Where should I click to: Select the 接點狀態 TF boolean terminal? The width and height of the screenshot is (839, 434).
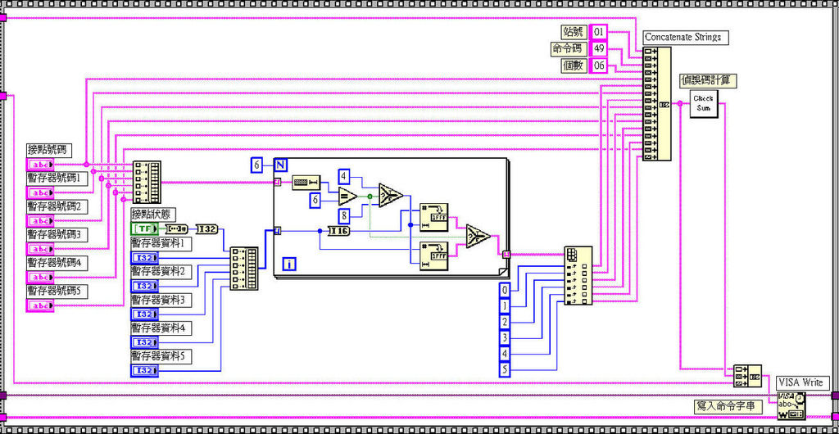point(144,228)
